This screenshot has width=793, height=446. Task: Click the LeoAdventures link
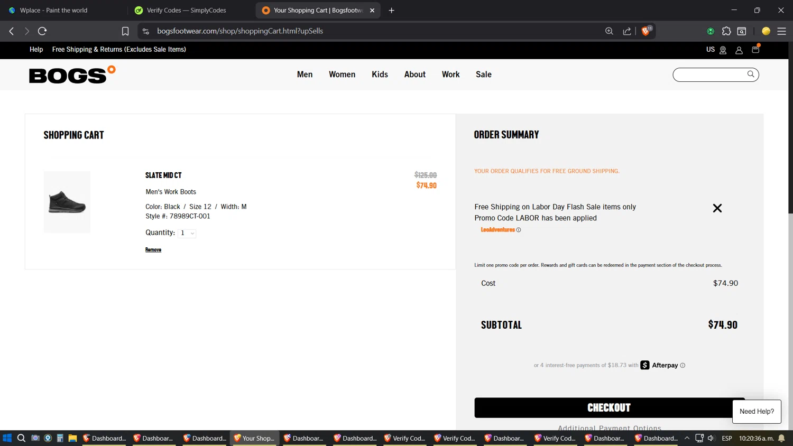(497, 230)
